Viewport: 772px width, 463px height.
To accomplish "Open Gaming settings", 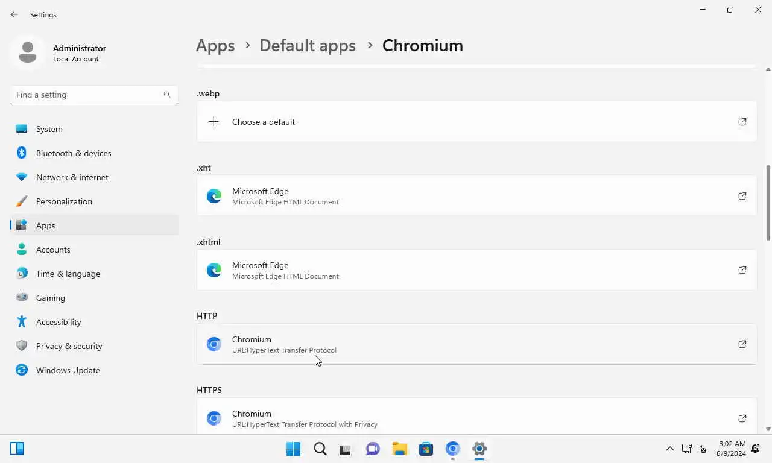I will 94,298.
